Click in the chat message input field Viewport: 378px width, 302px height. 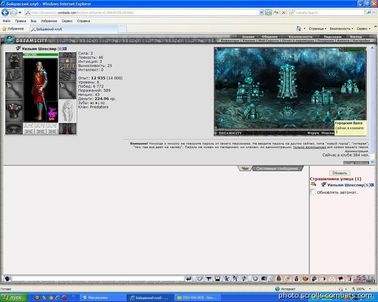point(98,279)
